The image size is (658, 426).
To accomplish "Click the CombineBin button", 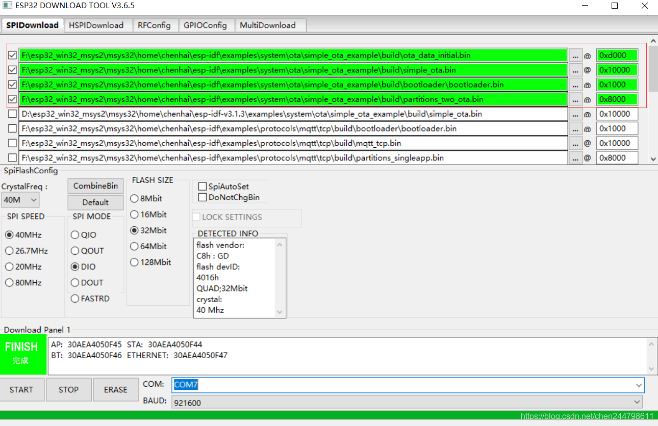I will pyautogui.click(x=95, y=186).
